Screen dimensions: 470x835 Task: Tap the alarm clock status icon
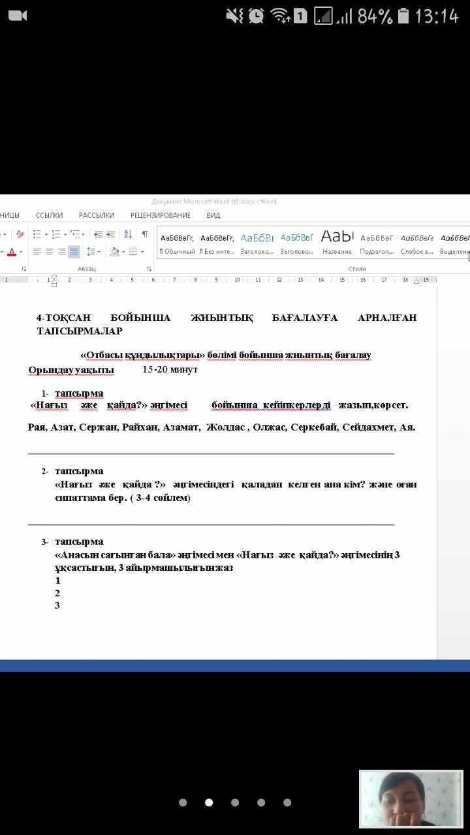click(x=257, y=16)
